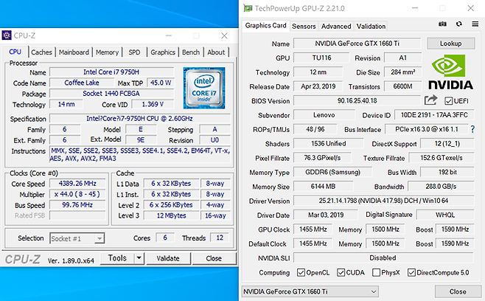Click the Intel Core i7 logo badge
This screenshot has height=301, width=485.
click(x=204, y=88)
